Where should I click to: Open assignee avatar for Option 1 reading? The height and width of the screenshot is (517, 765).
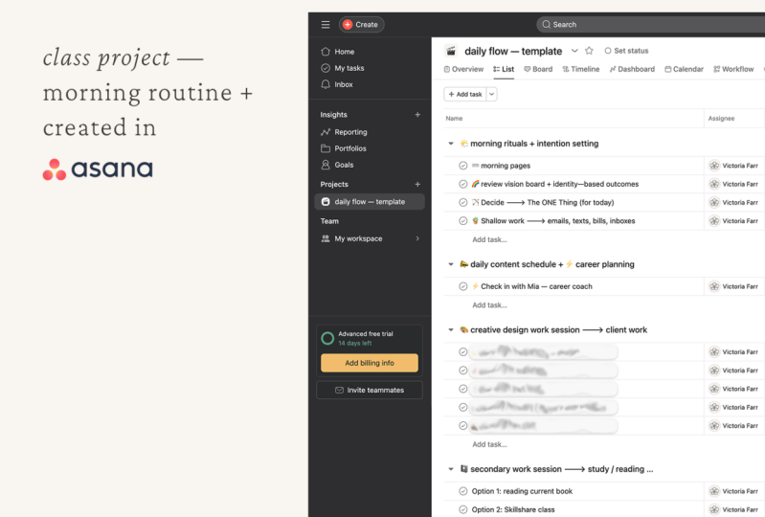click(x=714, y=491)
